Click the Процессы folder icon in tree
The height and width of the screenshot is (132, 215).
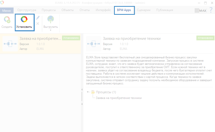93,92
